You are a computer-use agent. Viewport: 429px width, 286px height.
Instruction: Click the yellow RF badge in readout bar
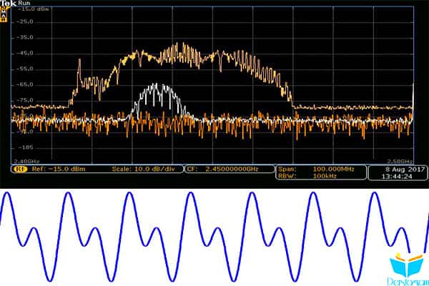(21, 169)
